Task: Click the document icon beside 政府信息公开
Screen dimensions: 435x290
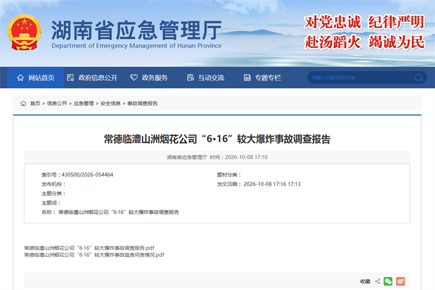Action: coord(70,78)
